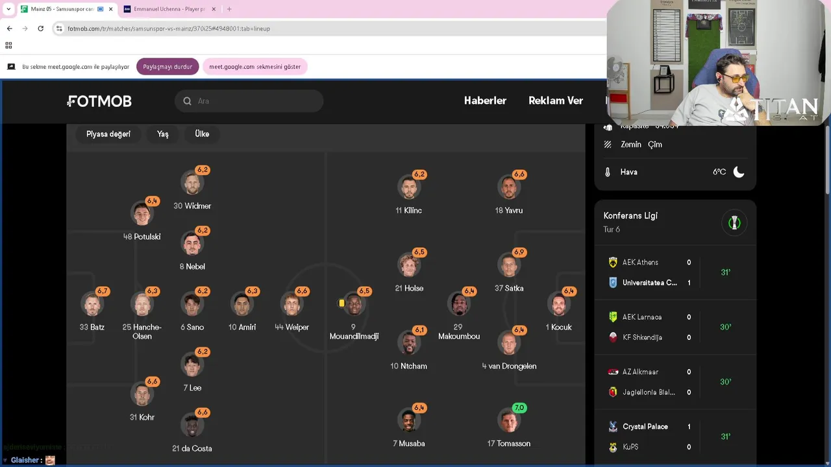Open player 11 Kilinc
This screenshot has width=831, height=467.
(x=409, y=194)
